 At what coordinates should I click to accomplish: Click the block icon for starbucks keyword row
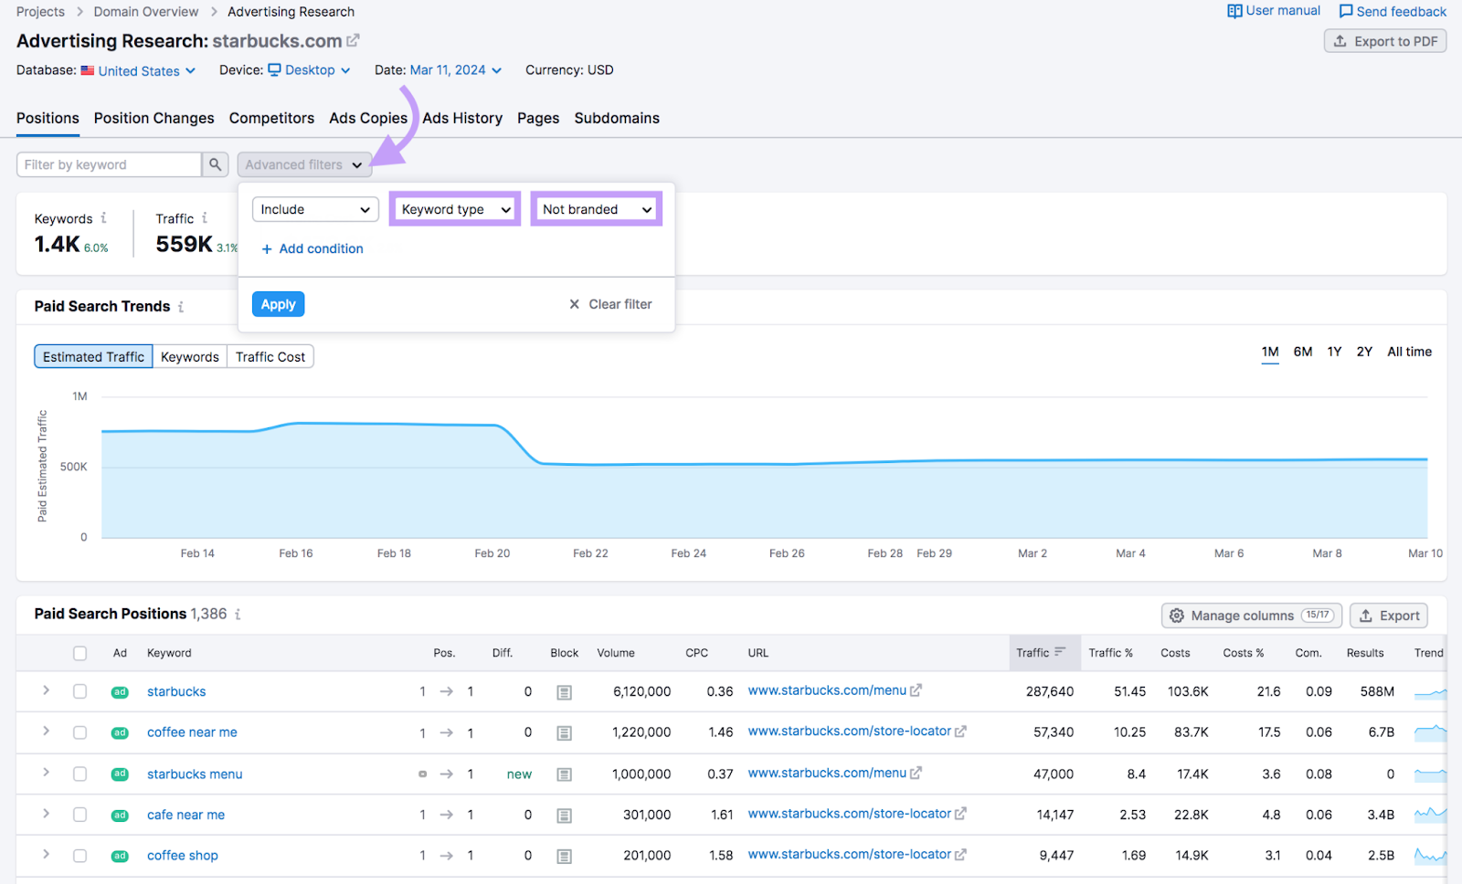coord(564,691)
